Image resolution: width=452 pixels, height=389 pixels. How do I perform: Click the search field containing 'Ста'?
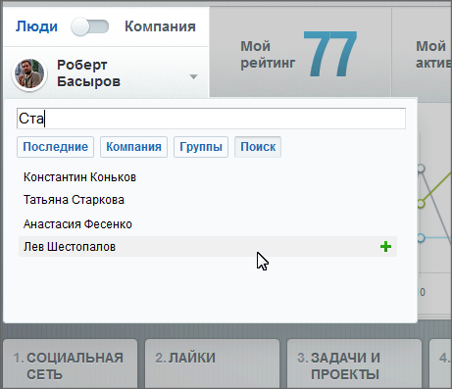211,119
